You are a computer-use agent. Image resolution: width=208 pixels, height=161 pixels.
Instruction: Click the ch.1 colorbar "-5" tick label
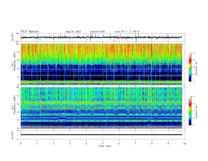194,67
